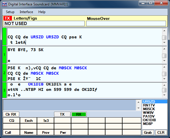The width and height of the screenshot is (170, 138).
Task: Click the MMVARI application icon in title bar
Action: coord(5,4)
